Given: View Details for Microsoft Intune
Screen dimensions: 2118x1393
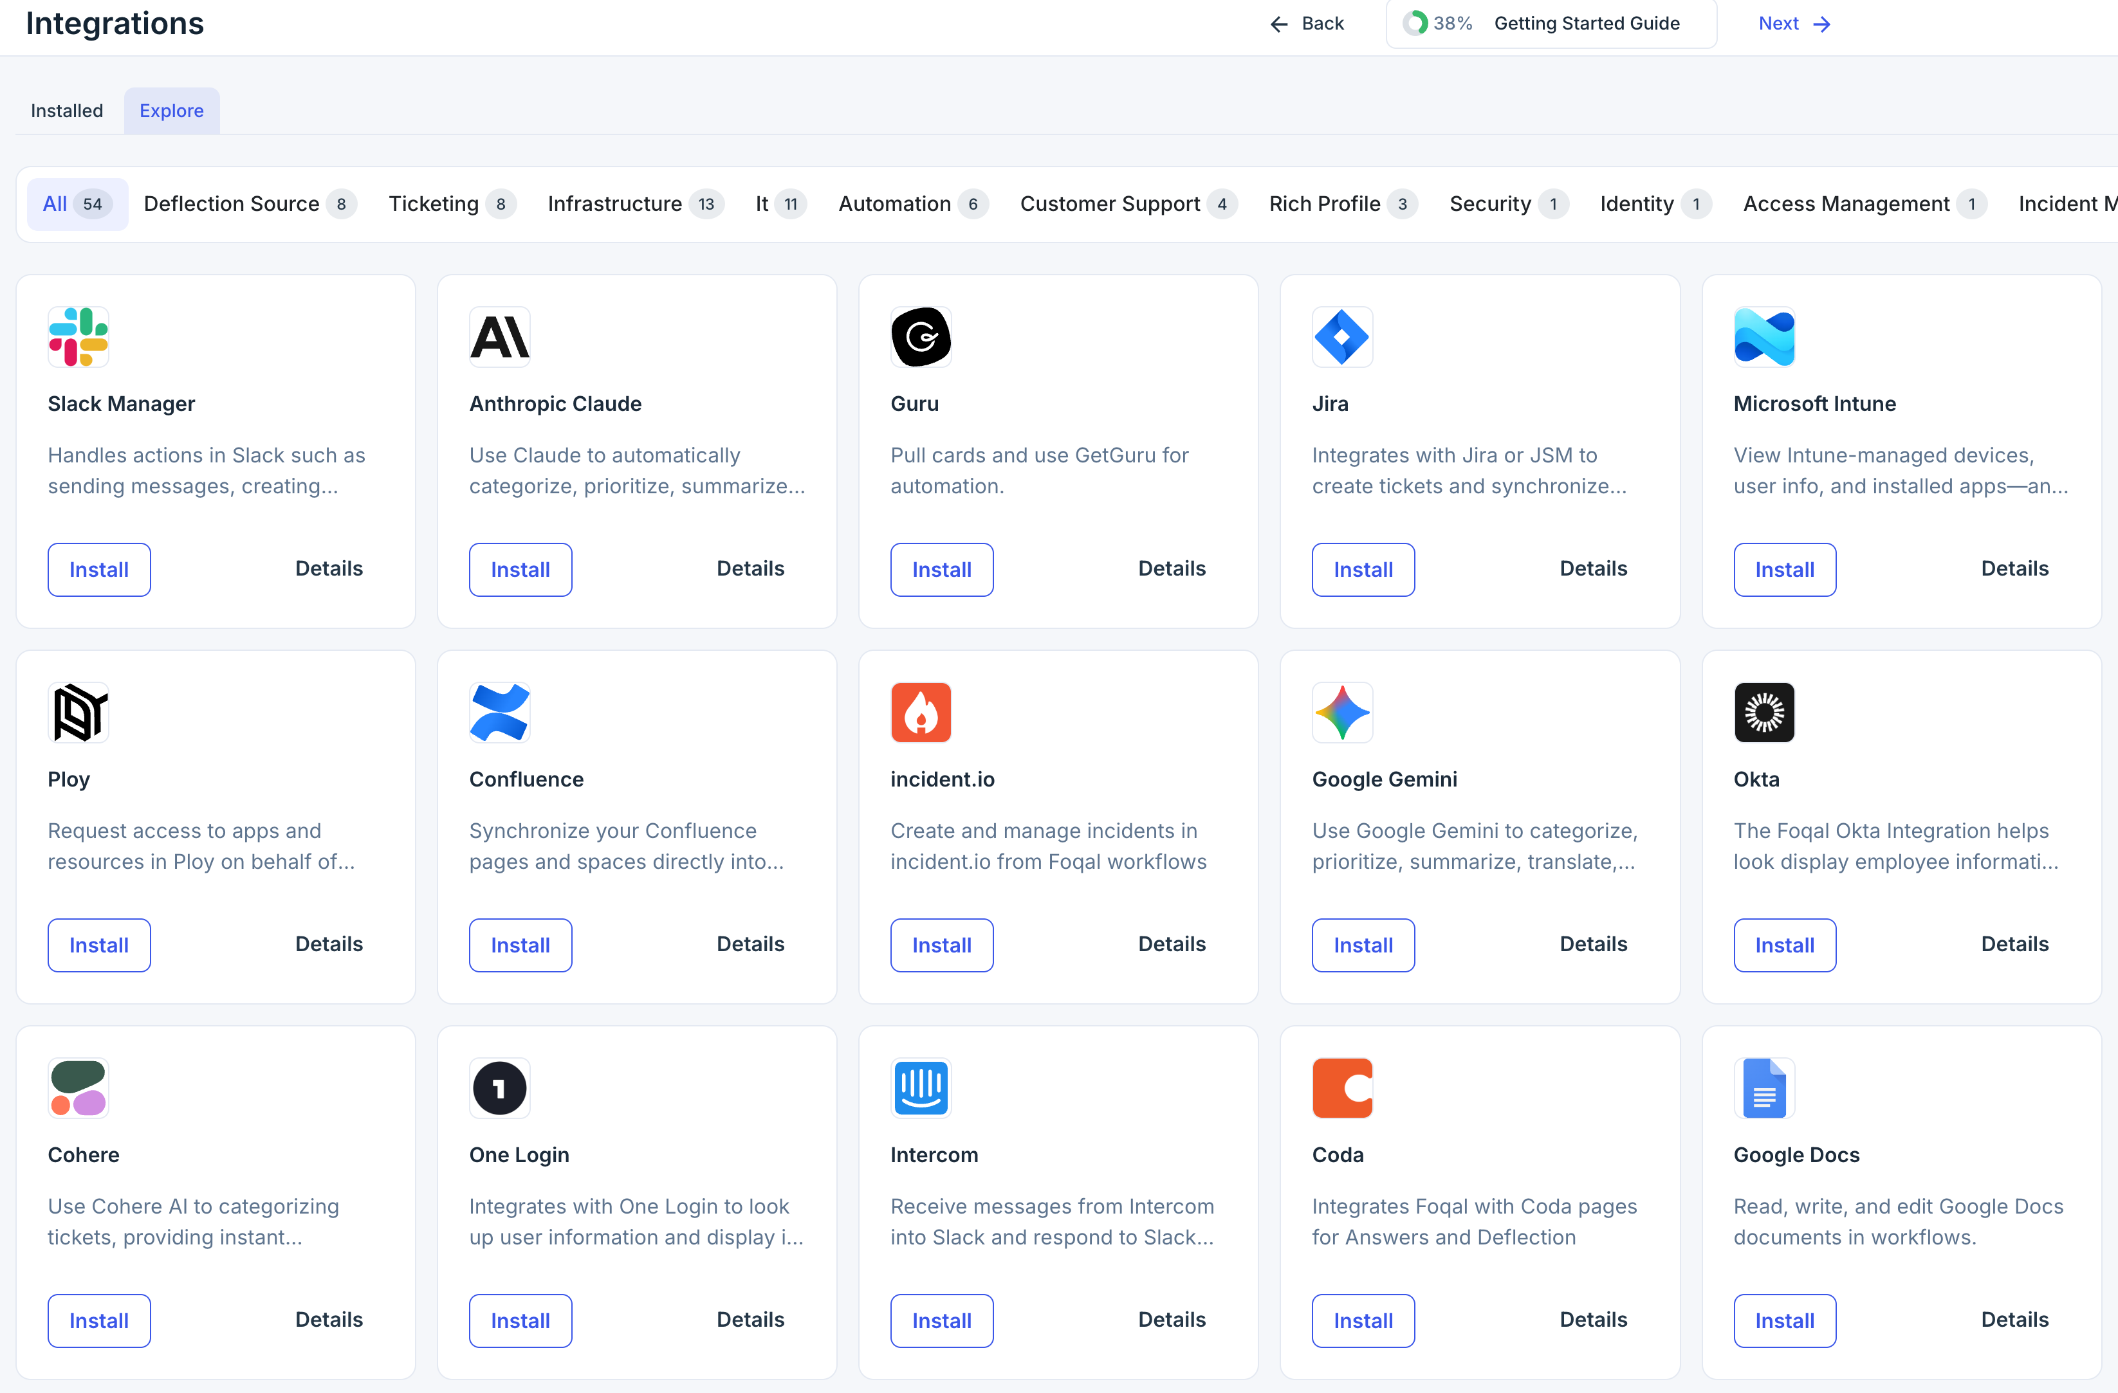Looking at the screenshot, I should pyautogui.click(x=2015, y=569).
